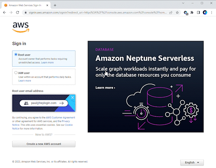Click the Sign in heading
The image size is (216, 168).
pos(19,43)
